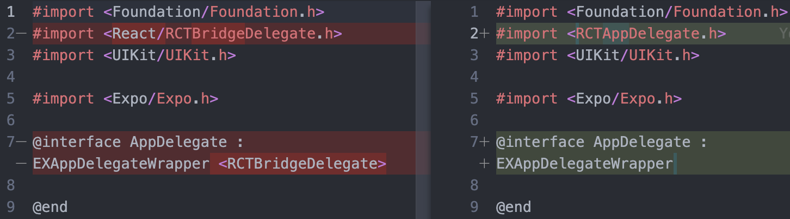
Task: Click line number 3 in the modified pane
Action: tap(474, 55)
